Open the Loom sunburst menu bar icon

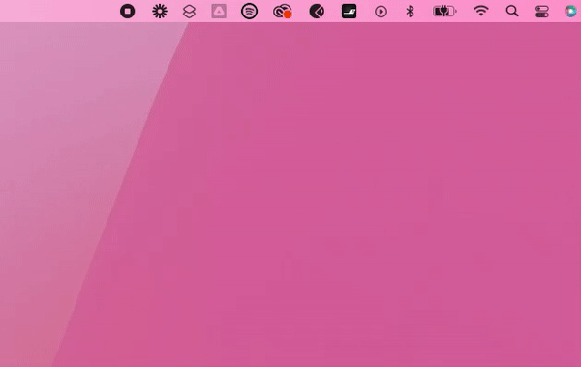pos(160,12)
